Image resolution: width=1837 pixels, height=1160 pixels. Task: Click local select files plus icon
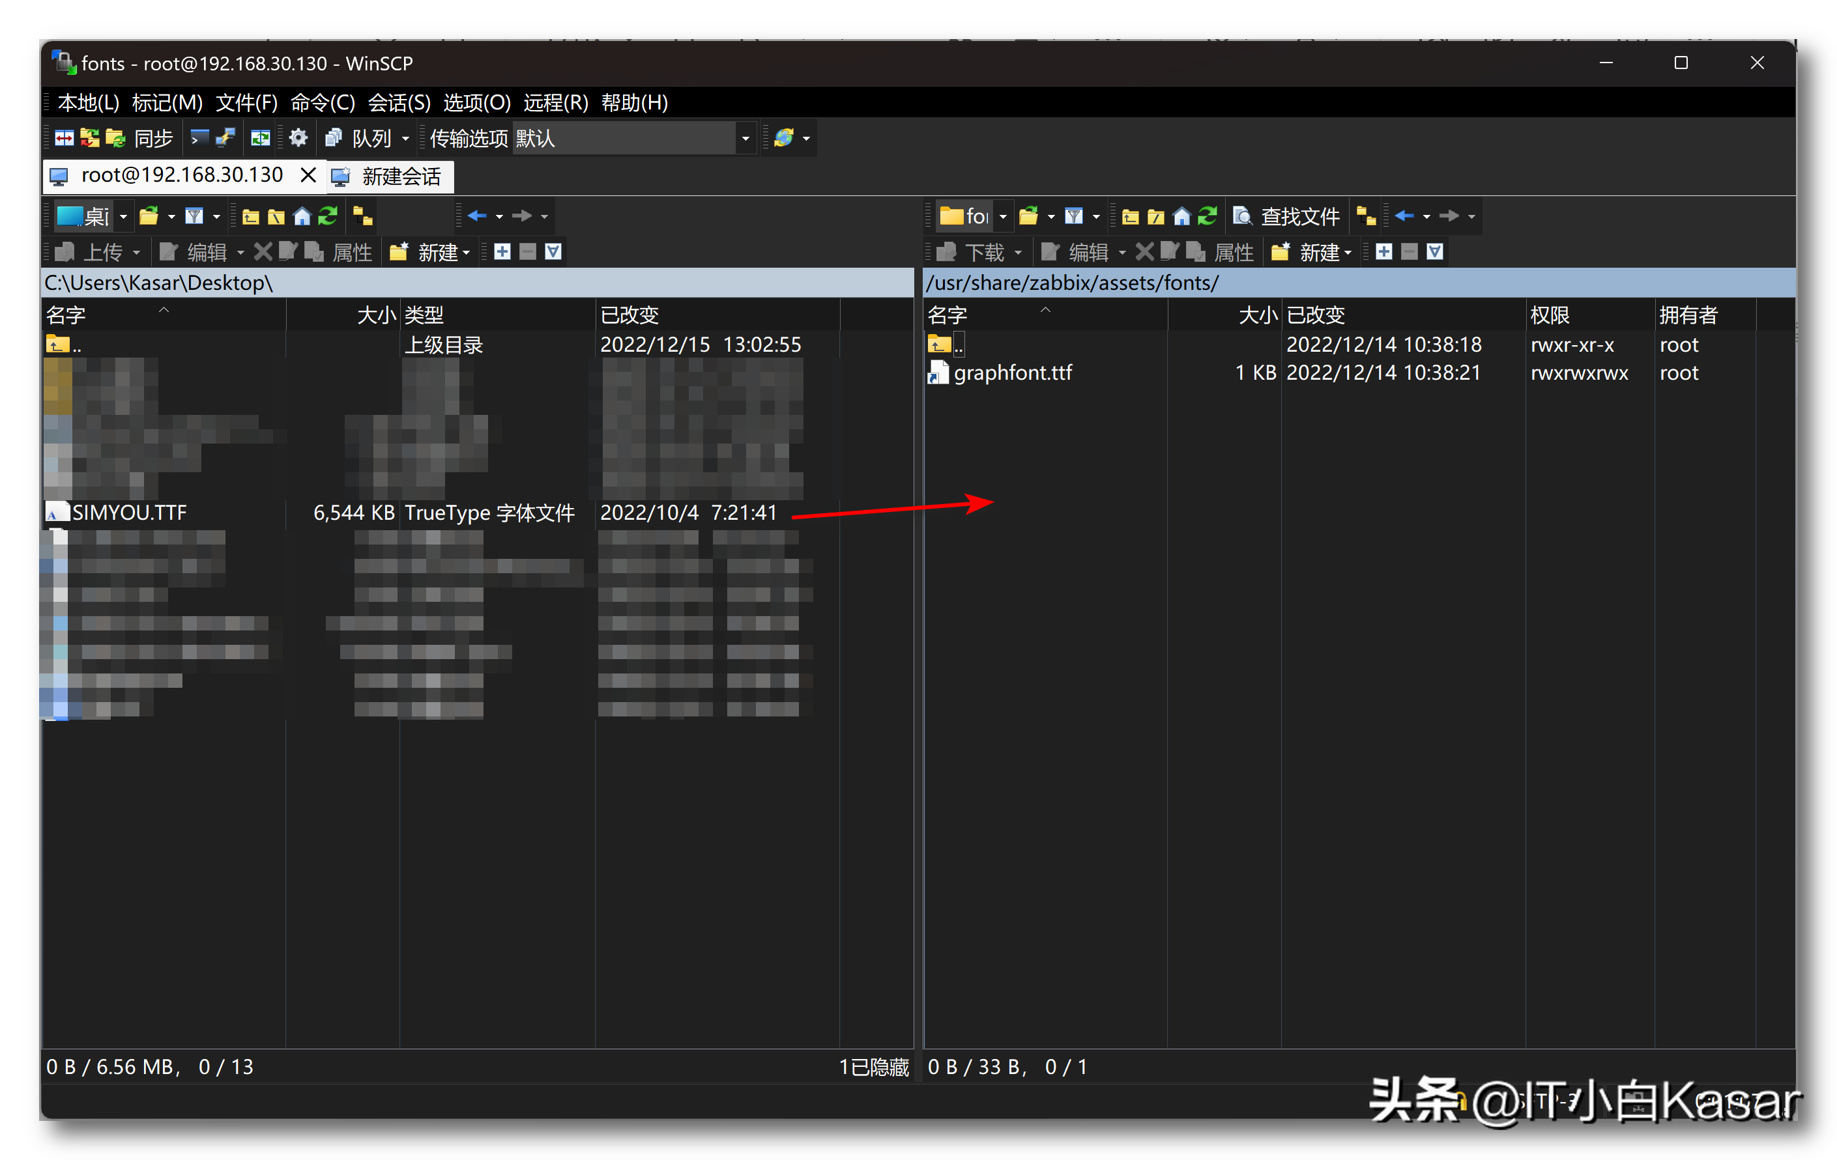pyautogui.click(x=502, y=251)
